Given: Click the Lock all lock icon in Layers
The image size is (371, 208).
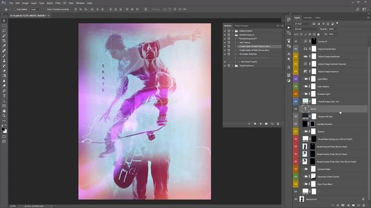Looking at the screenshot, I should [x=318, y=35].
